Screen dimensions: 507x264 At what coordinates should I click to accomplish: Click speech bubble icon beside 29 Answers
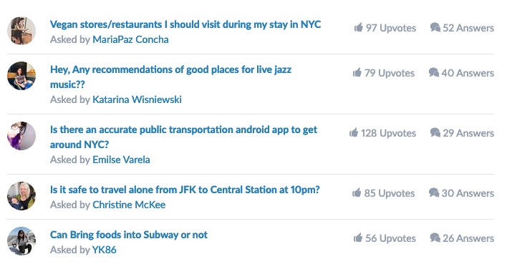(x=435, y=132)
